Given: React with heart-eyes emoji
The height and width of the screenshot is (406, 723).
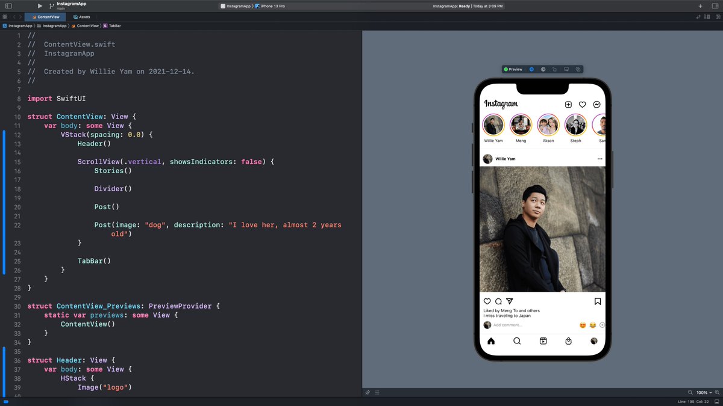Looking at the screenshot, I should [x=583, y=325].
